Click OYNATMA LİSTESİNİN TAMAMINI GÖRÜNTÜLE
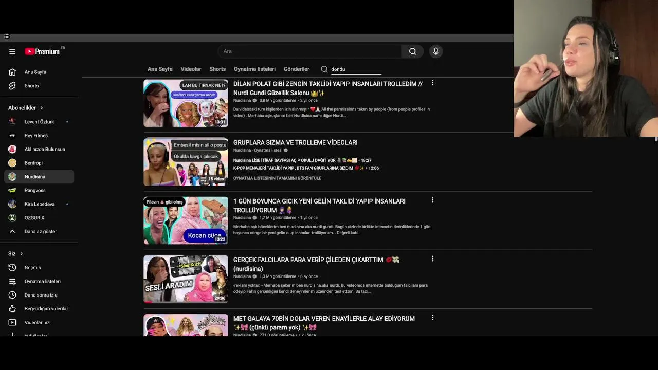 tap(277, 178)
